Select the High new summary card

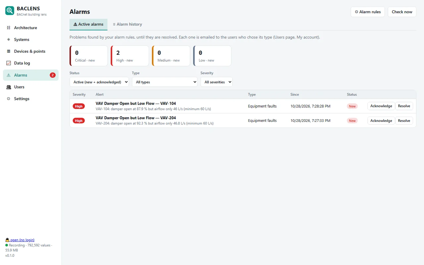(130, 56)
